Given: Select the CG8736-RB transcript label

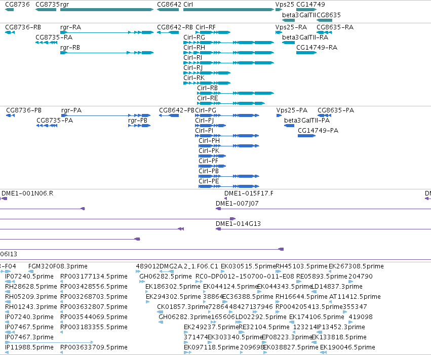Looking at the screenshot, I should (x=23, y=27).
